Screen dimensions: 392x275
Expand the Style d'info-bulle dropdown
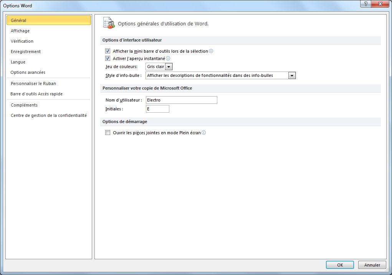tap(292, 75)
